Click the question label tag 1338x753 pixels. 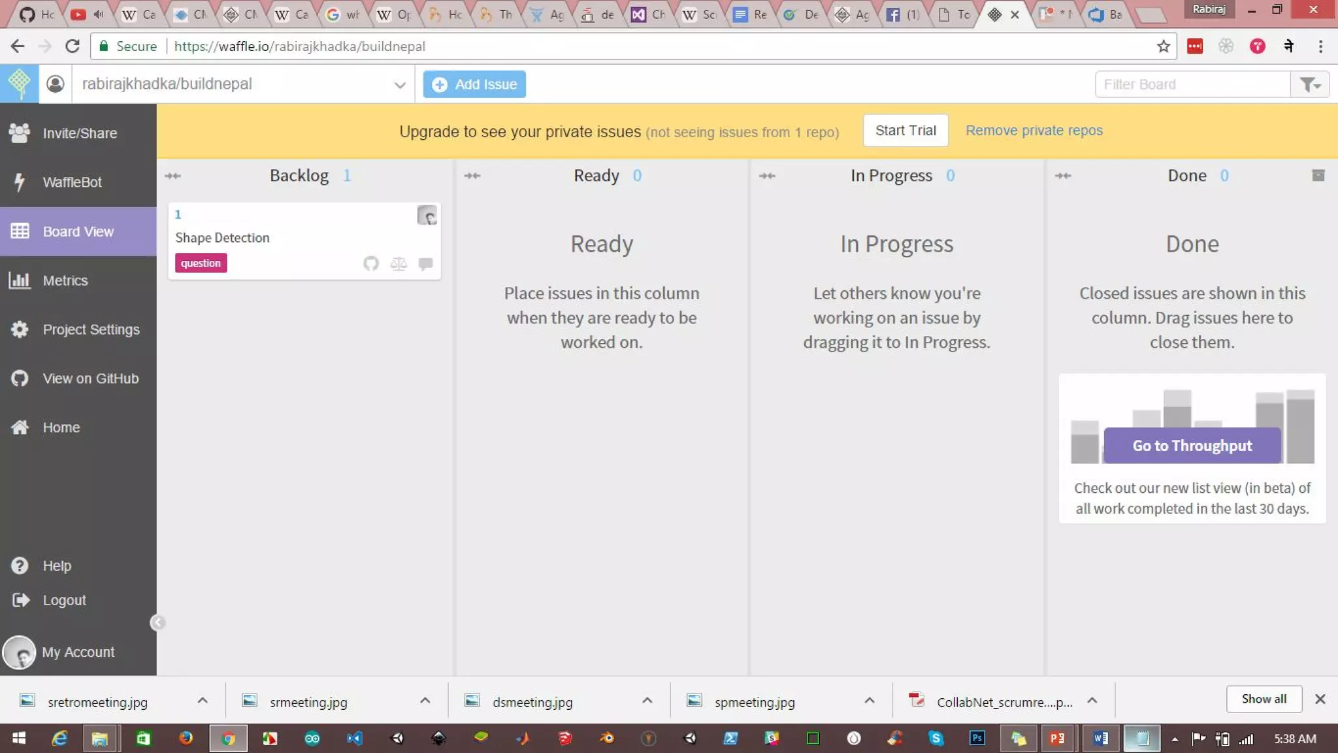[201, 263]
